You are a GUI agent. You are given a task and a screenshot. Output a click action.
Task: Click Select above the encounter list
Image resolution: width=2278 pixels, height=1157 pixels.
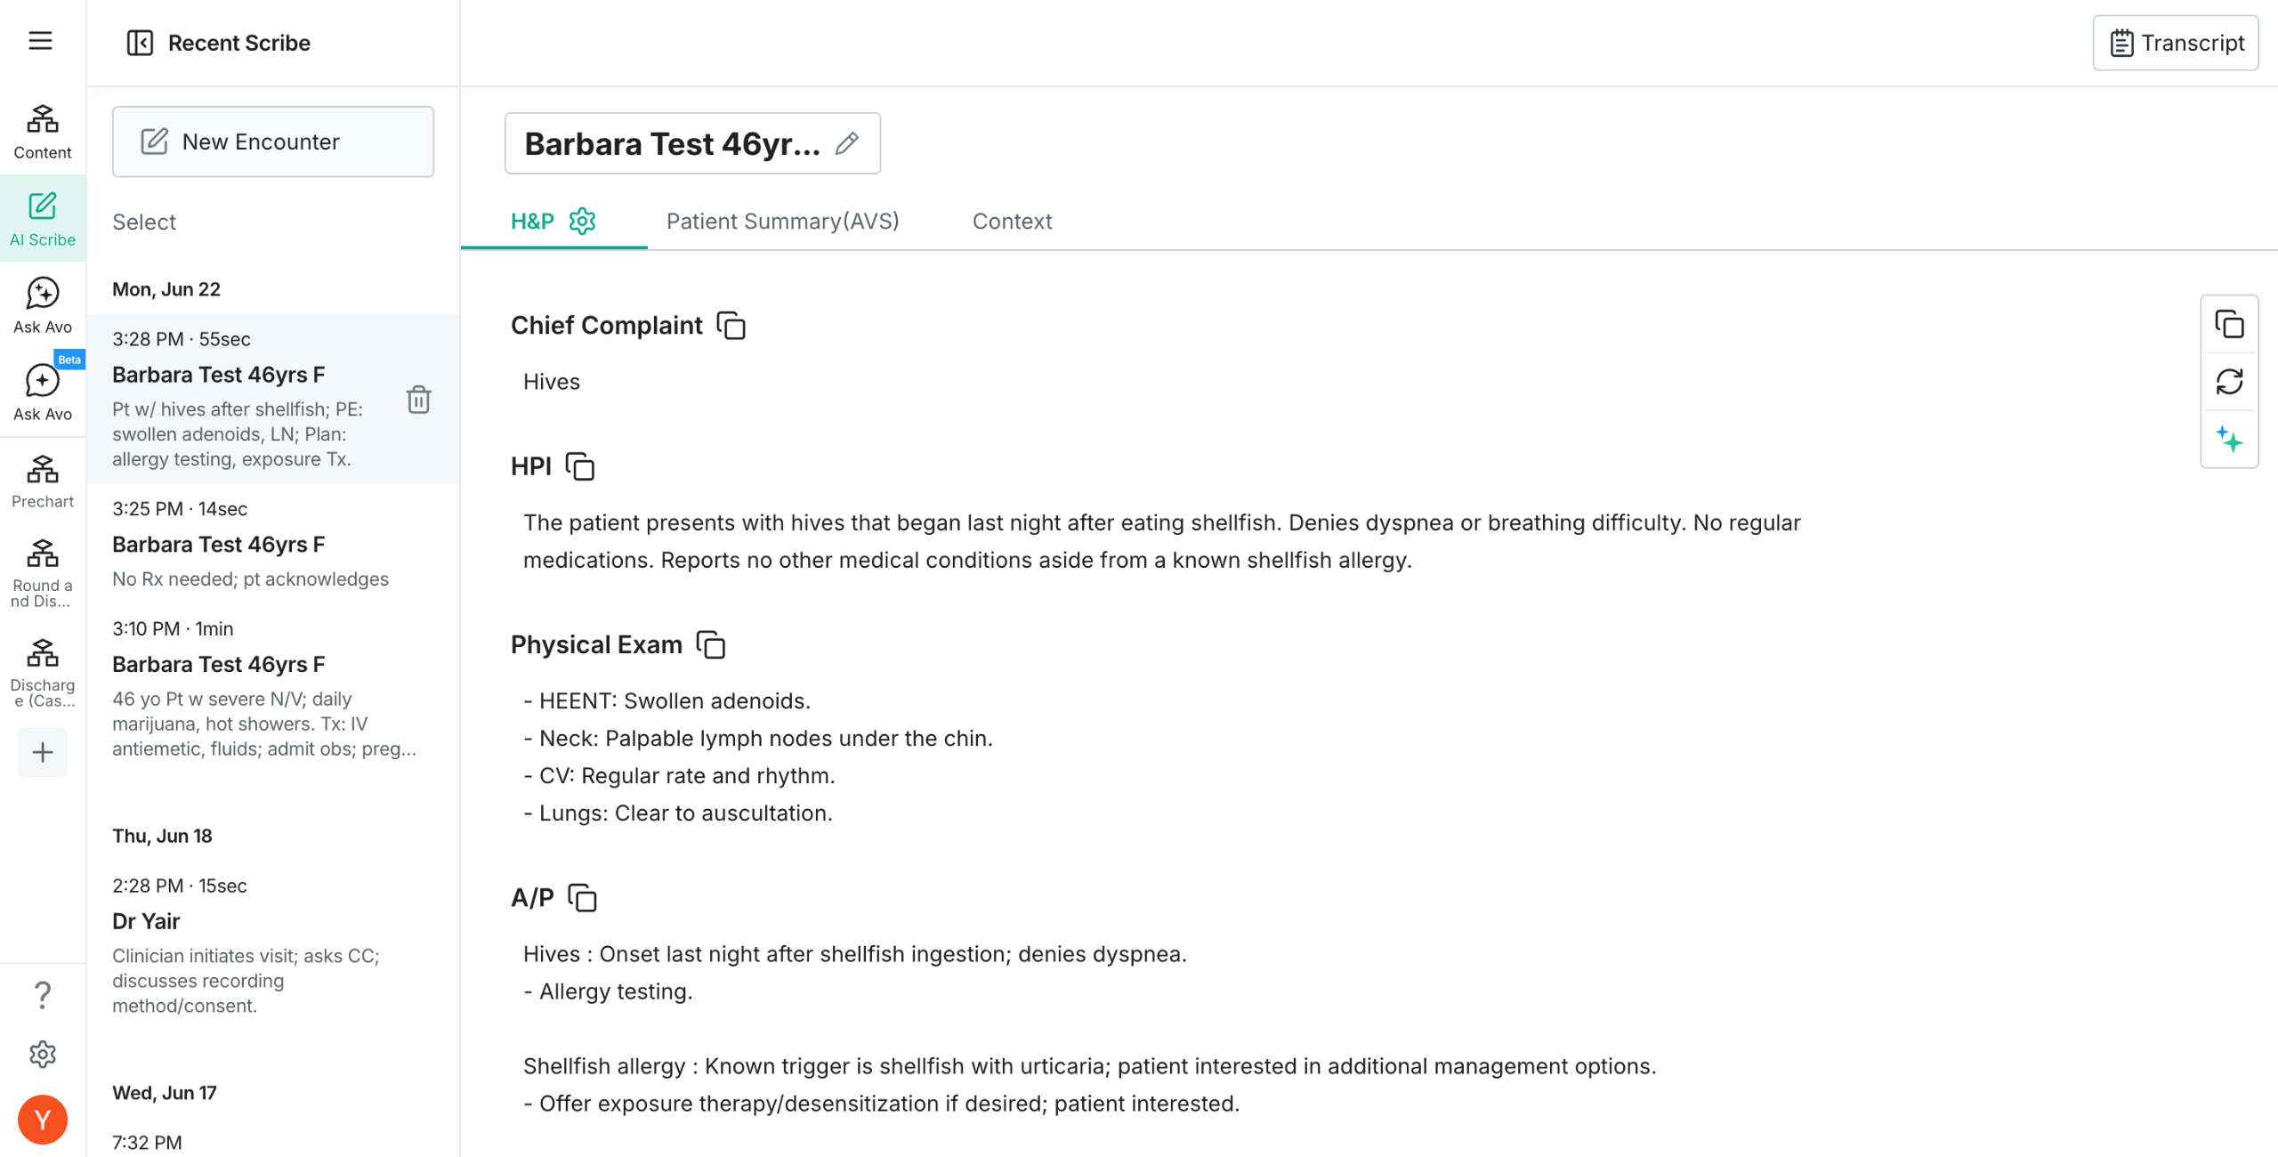click(144, 222)
